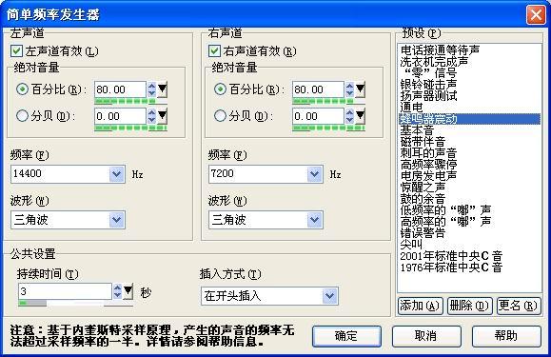Click the 持续时间 duration input field
The height and width of the screenshot is (357, 551).
click(65, 291)
